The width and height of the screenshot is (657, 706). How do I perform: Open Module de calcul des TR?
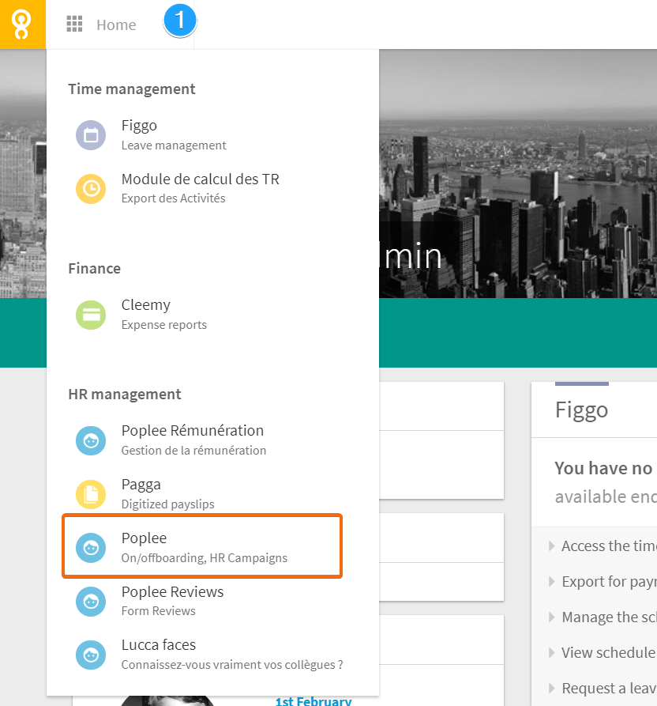click(x=202, y=189)
